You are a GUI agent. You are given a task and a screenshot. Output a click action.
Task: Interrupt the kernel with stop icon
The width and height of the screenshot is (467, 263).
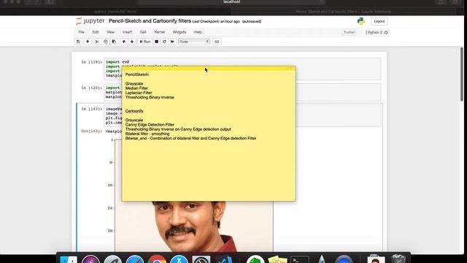(x=156, y=42)
